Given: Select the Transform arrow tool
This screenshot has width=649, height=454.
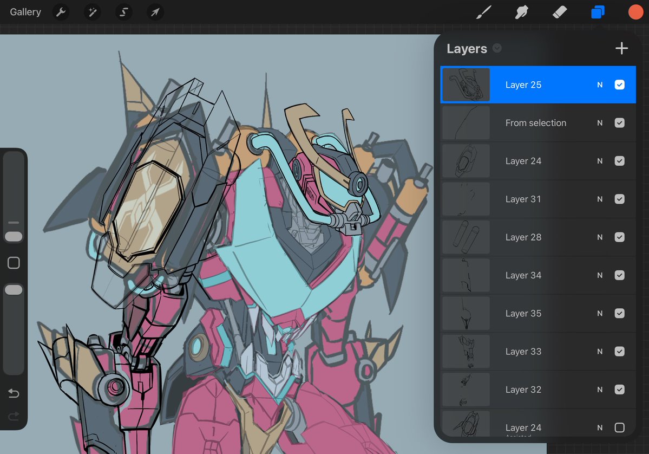Looking at the screenshot, I should [155, 12].
